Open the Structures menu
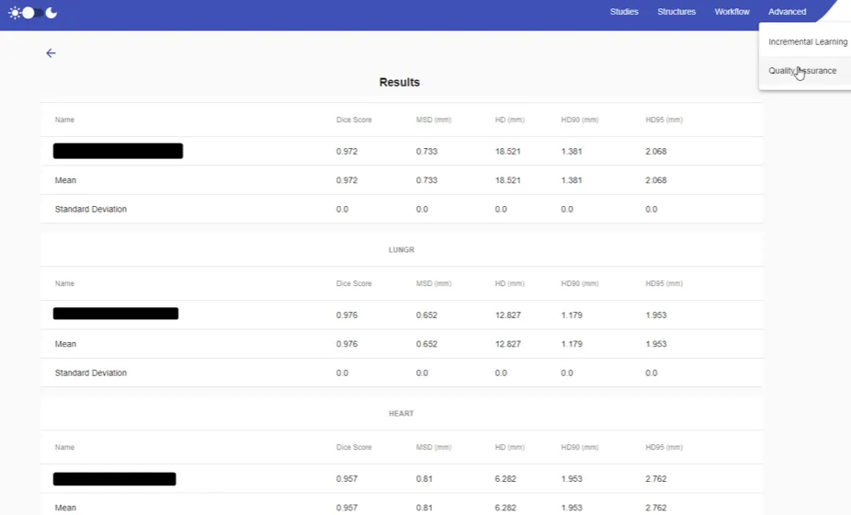Screen dimensions: 851x515 (x=676, y=11)
